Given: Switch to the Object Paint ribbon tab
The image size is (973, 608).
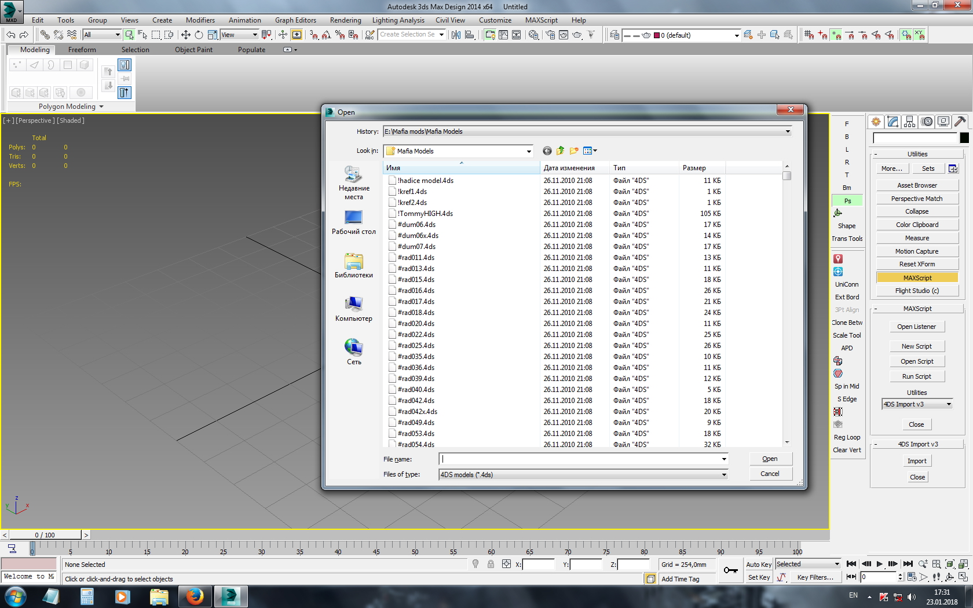Looking at the screenshot, I should (193, 50).
